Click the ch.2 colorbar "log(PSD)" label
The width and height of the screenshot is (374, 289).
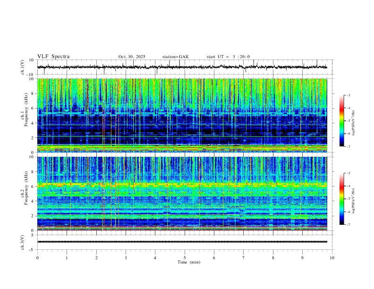(x=354, y=201)
